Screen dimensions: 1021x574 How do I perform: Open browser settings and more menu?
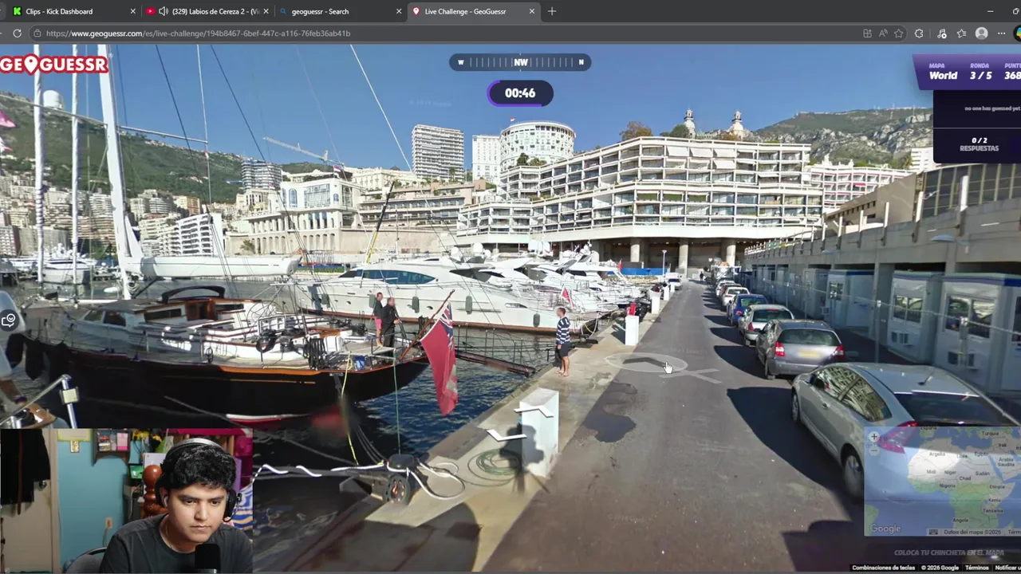point(1002,33)
